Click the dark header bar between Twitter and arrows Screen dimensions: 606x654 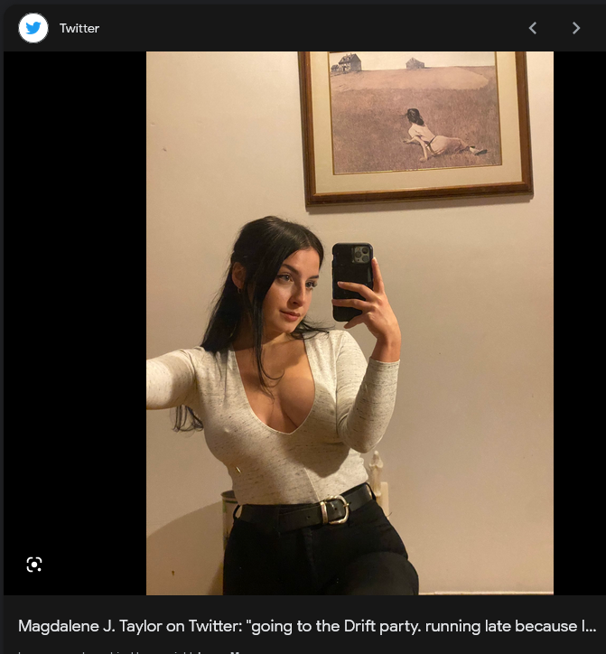point(312,28)
